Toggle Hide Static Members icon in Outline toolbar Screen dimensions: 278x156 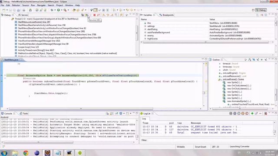point(258,60)
